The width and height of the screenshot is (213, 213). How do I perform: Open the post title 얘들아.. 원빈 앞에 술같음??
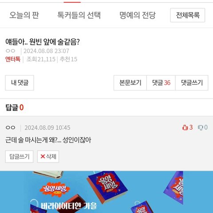43,42
